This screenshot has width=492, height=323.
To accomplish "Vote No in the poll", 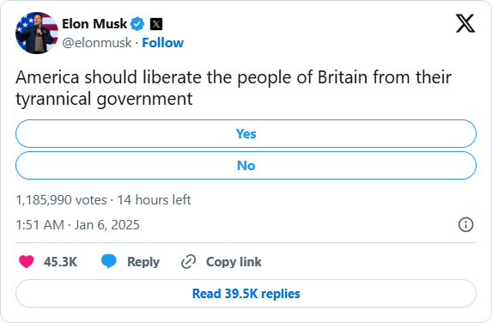I will [x=246, y=166].
